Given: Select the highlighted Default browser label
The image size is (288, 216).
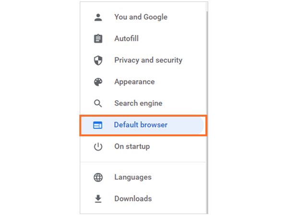Looking at the screenshot, I should point(141,125).
